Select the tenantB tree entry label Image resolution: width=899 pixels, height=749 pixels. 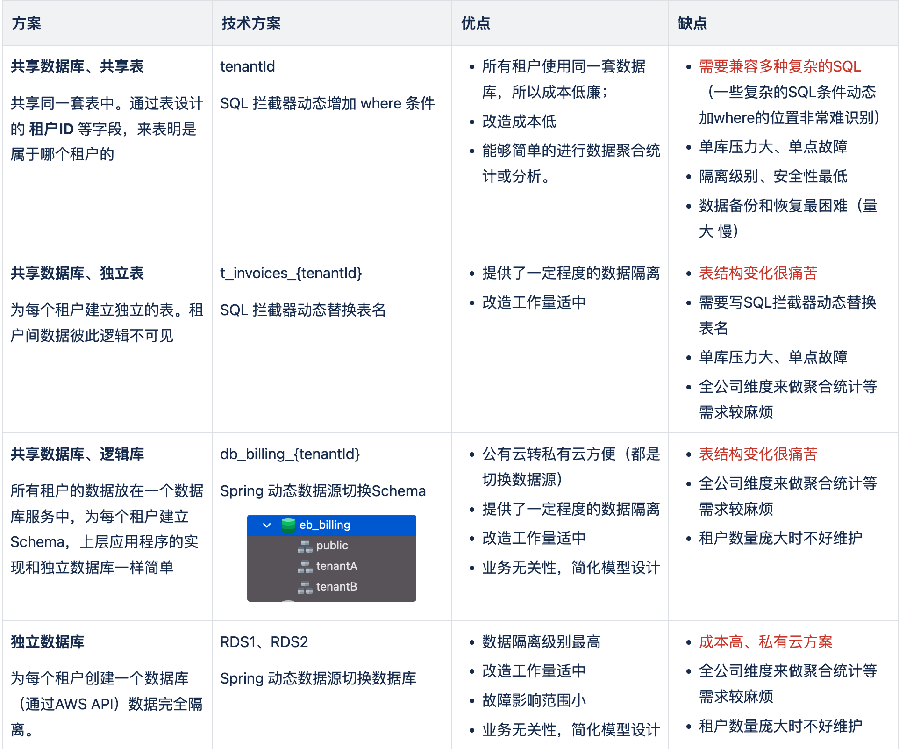point(336,587)
